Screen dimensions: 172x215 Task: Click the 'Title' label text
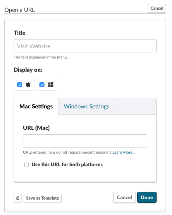pos(19,33)
